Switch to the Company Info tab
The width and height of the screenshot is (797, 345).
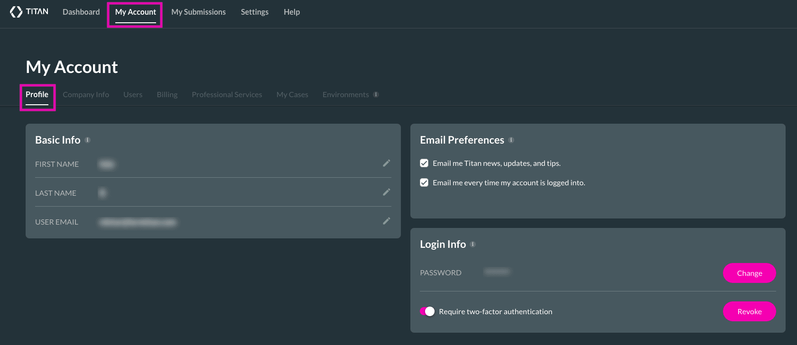pos(86,95)
